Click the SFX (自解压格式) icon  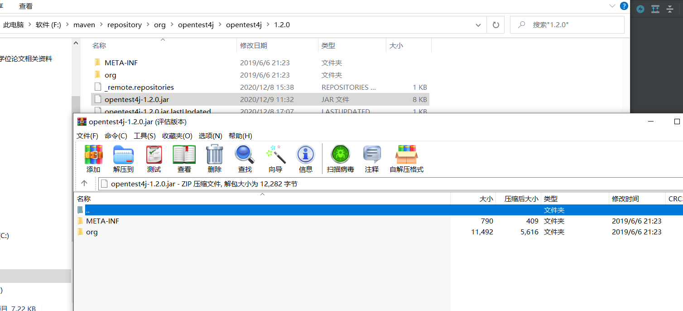coord(406,155)
